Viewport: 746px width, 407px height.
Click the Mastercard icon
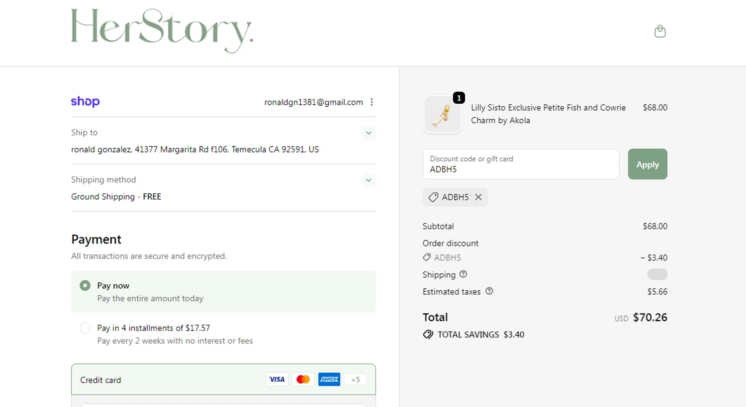point(303,380)
